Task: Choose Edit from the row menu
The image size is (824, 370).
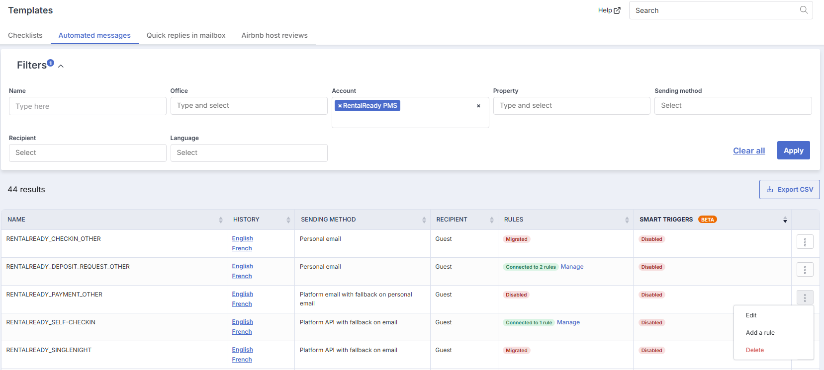Action: pyautogui.click(x=751, y=315)
